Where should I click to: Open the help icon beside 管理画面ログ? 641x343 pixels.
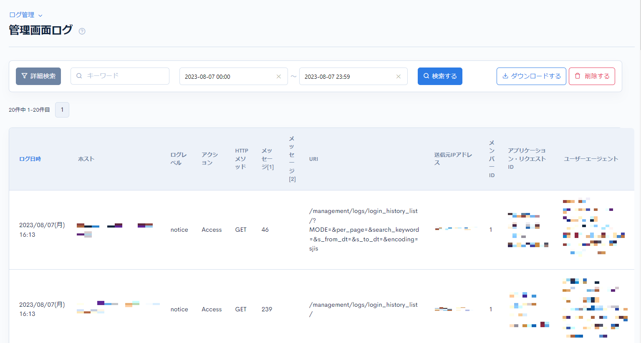(82, 31)
